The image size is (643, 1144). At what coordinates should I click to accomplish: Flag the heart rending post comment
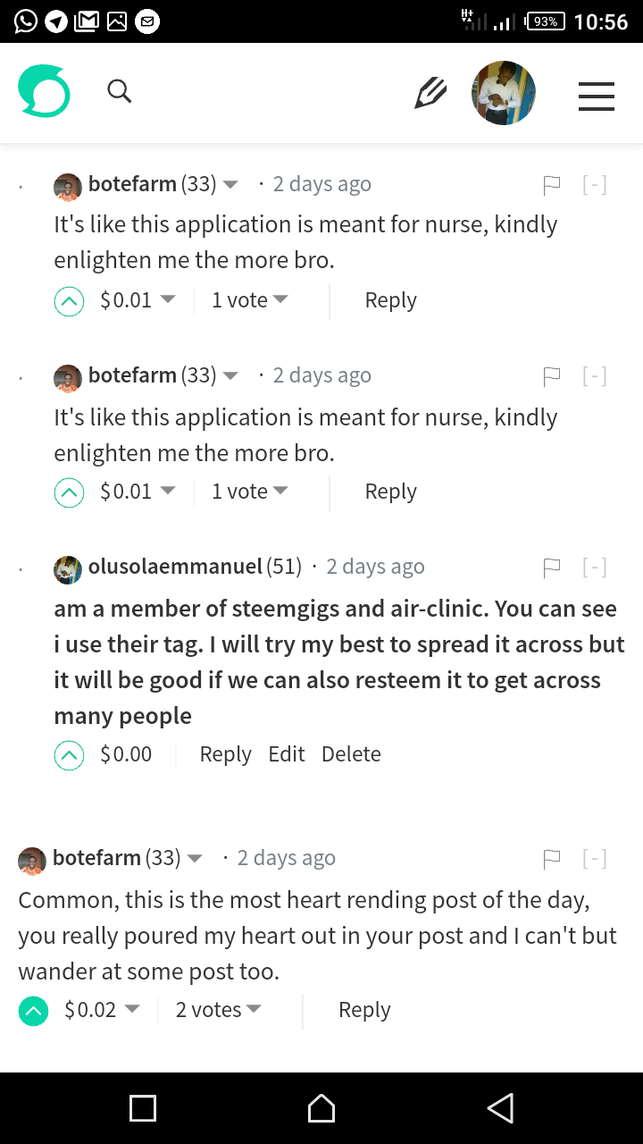click(x=552, y=859)
